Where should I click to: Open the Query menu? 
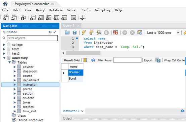40,10
